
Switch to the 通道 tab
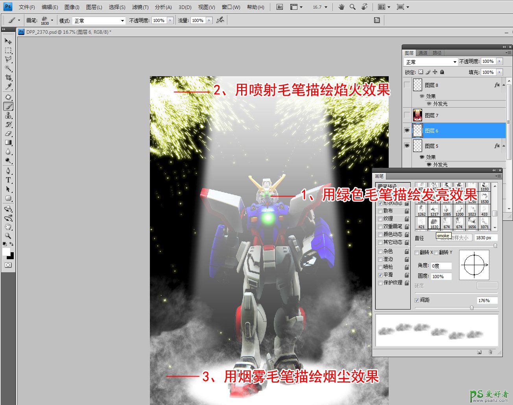423,53
